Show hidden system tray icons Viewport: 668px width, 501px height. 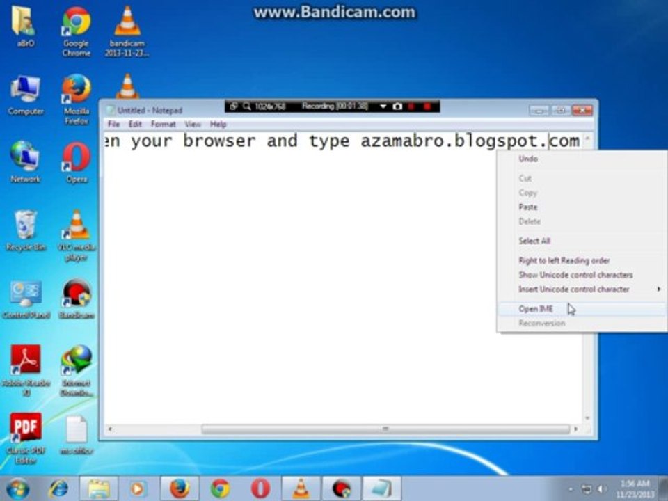tap(571, 489)
